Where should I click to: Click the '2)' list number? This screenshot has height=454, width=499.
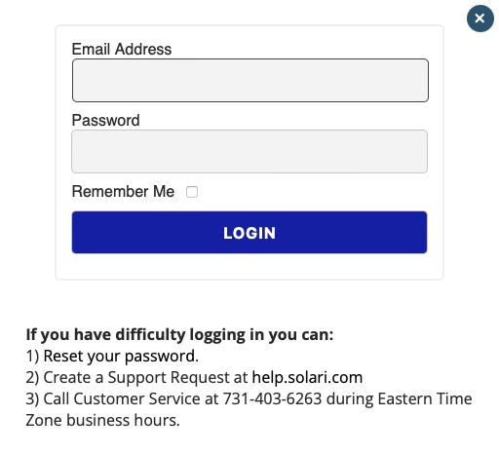pyautogui.click(x=32, y=377)
